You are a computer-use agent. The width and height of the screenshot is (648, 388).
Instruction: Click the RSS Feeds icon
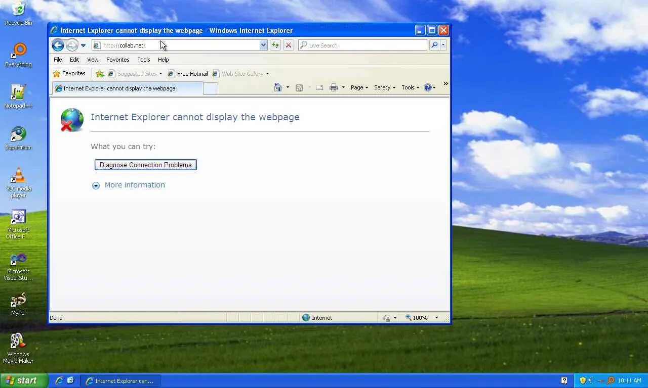click(x=299, y=87)
